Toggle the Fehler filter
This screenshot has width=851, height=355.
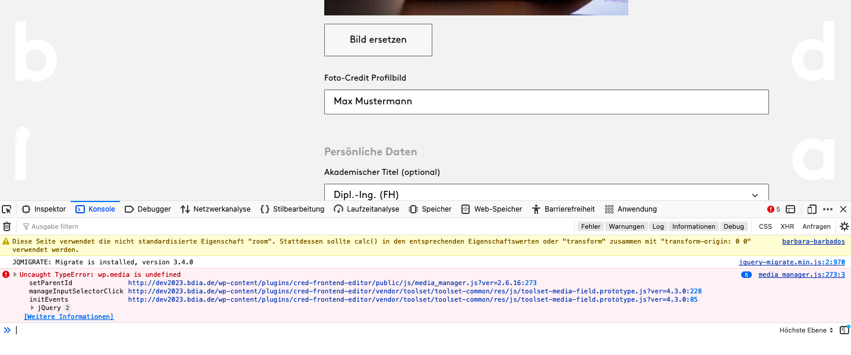pyautogui.click(x=591, y=226)
